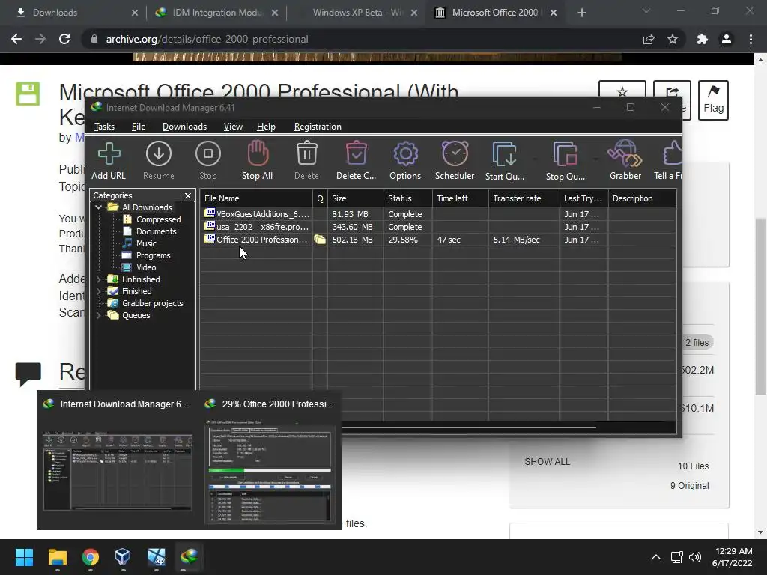The height and width of the screenshot is (575, 767).
Task: Expand the Queues category
Action: pos(98,315)
